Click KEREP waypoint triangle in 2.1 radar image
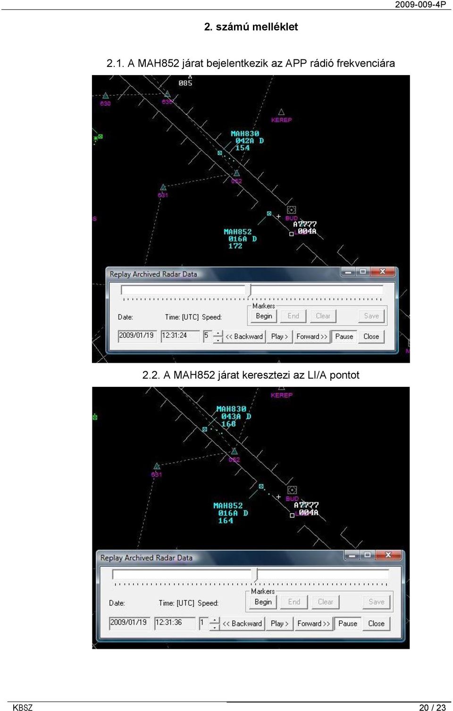Viewport: 453px width, 711px height. [x=281, y=112]
